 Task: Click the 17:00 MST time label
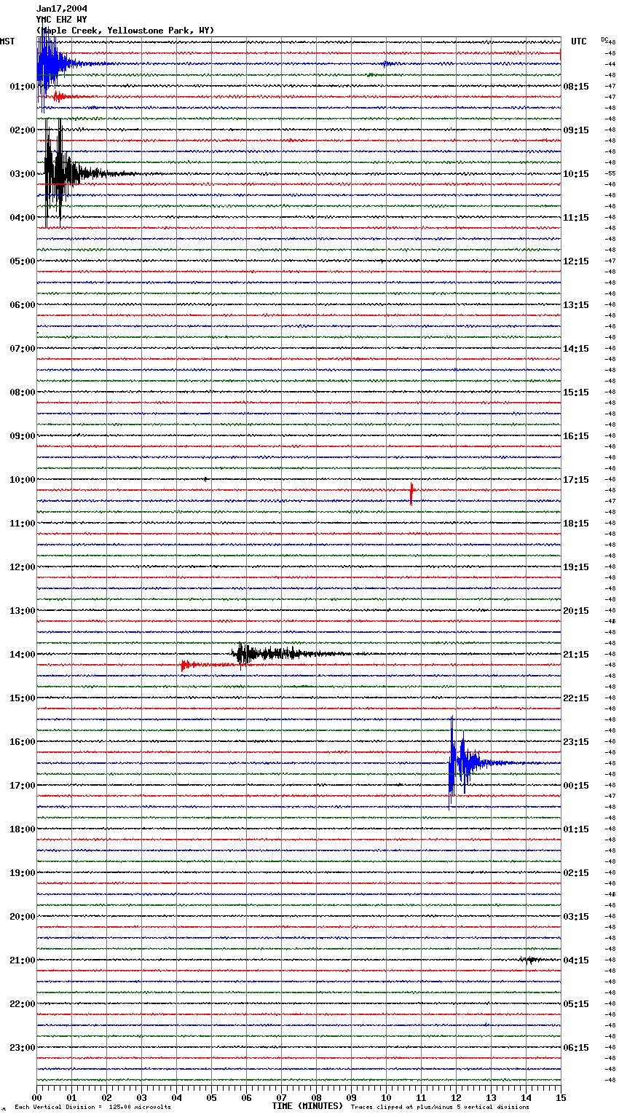coord(23,785)
